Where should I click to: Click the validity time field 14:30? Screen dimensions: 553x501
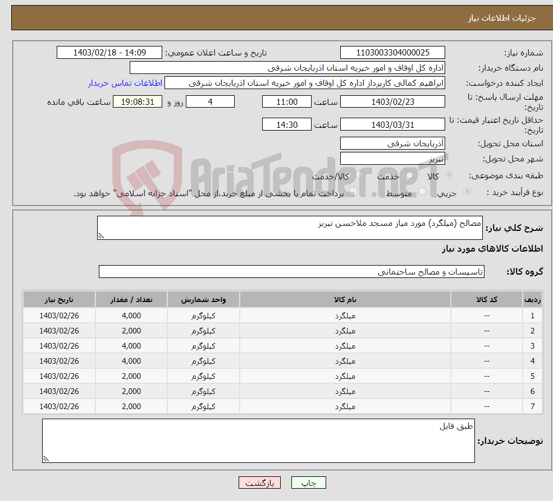287,124
